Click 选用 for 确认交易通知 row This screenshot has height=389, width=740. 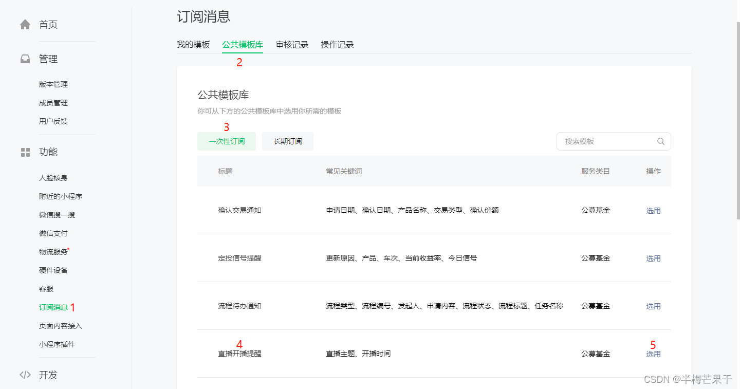(x=653, y=210)
